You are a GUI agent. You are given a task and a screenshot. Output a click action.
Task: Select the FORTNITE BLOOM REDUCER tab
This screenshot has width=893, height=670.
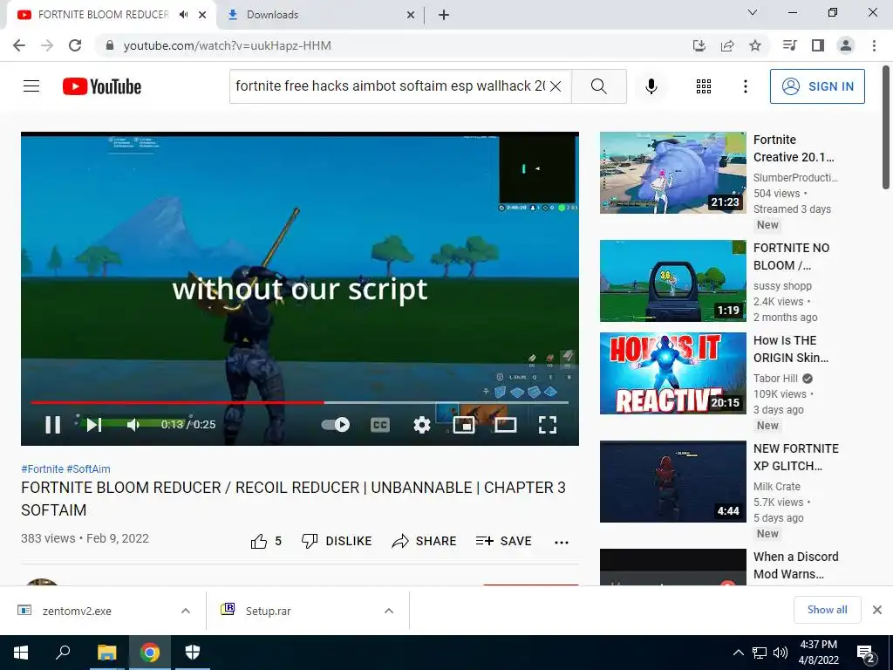click(103, 15)
